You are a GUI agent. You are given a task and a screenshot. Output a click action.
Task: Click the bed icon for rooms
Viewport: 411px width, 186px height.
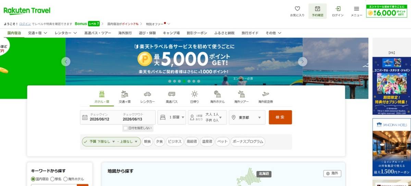163,117
